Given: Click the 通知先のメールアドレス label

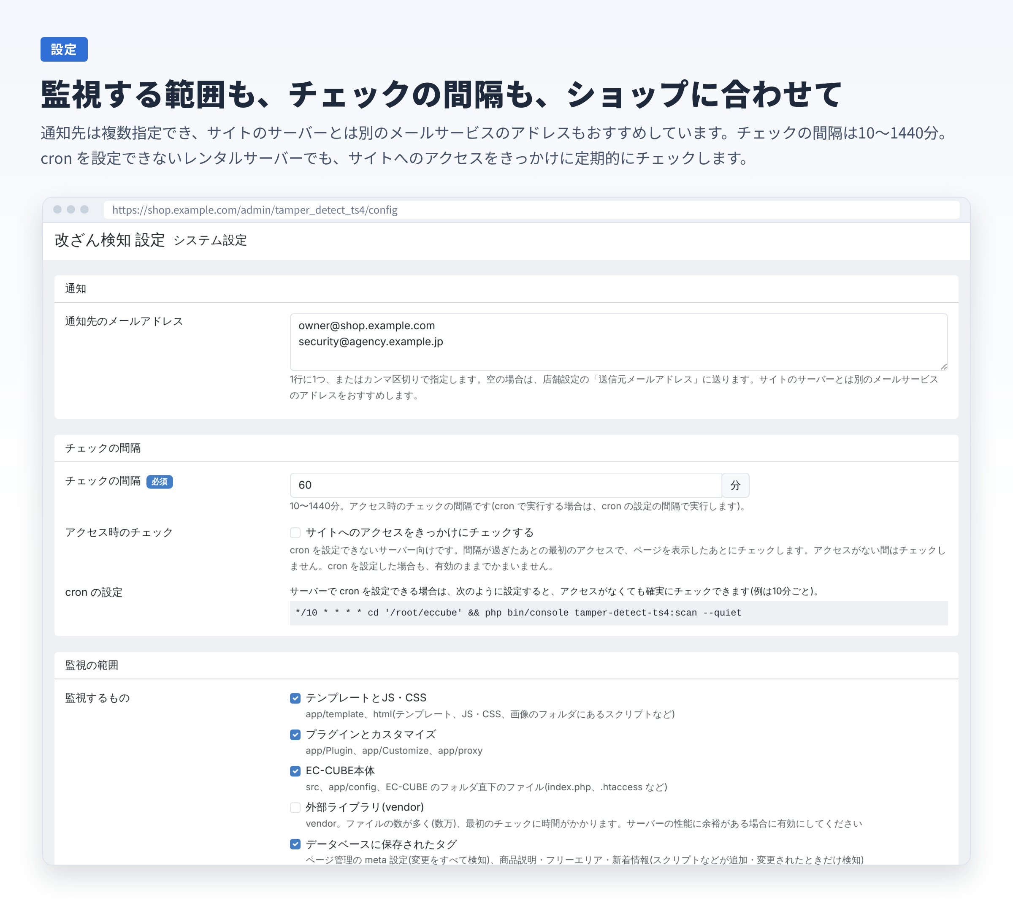Looking at the screenshot, I should point(124,321).
